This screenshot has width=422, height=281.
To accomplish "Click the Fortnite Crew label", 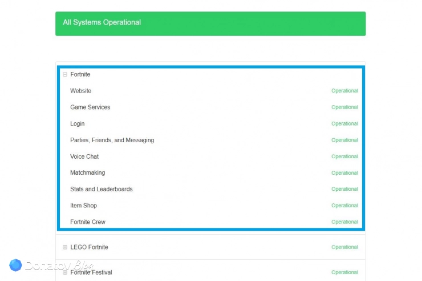I will pos(88,222).
